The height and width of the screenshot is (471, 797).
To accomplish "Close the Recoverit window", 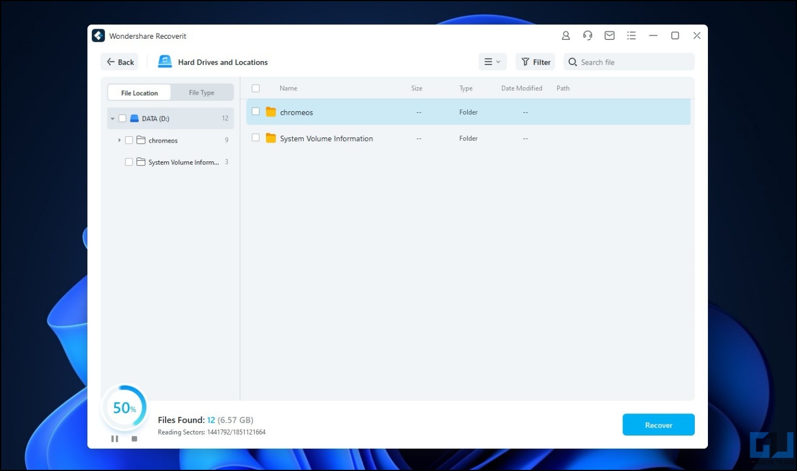I will (x=697, y=35).
